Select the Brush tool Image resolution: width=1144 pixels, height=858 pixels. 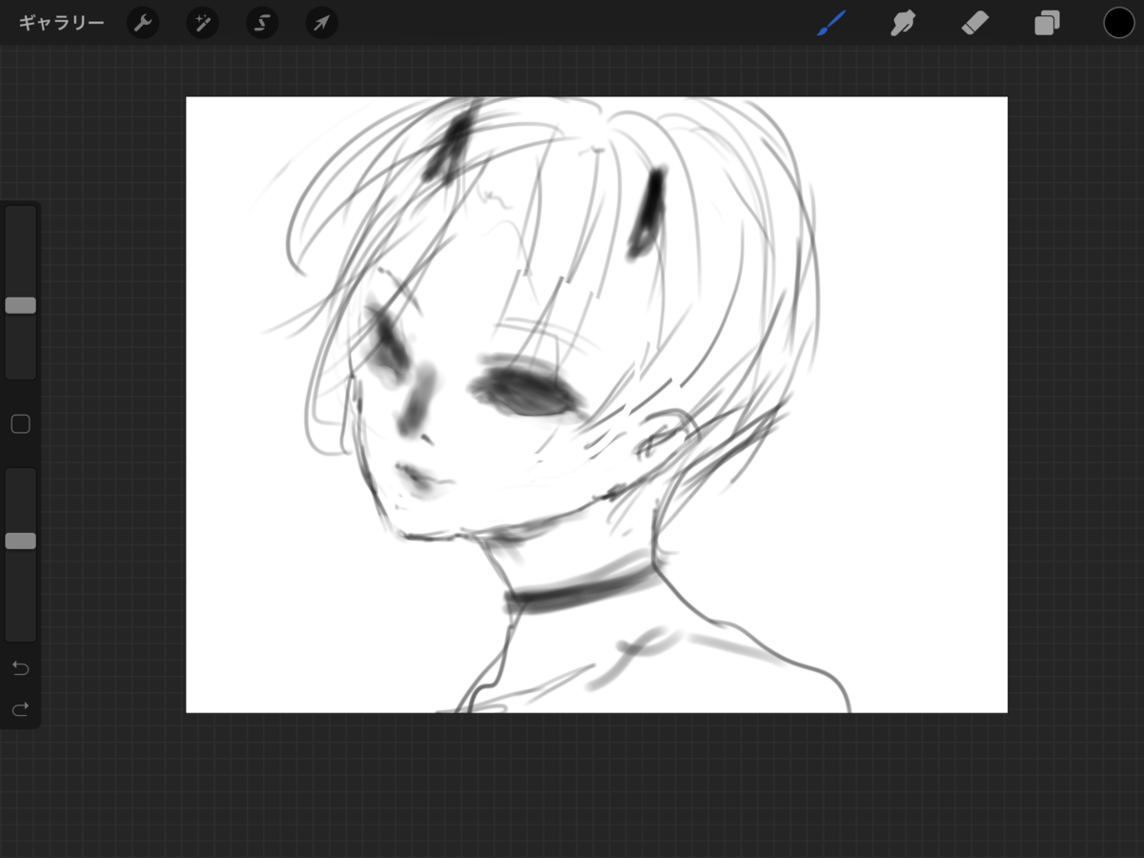click(x=831, y=23)
